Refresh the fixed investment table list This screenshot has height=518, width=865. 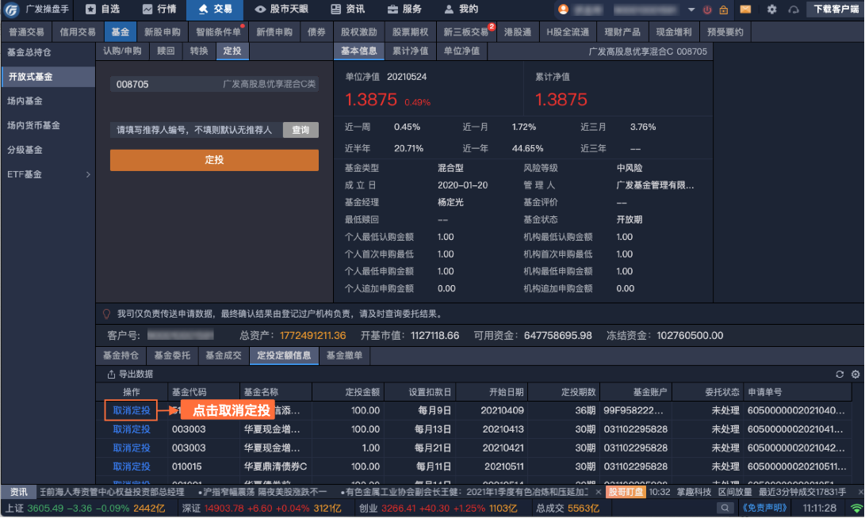coord(840,374)
